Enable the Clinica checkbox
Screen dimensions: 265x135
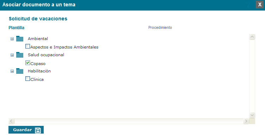27,78
